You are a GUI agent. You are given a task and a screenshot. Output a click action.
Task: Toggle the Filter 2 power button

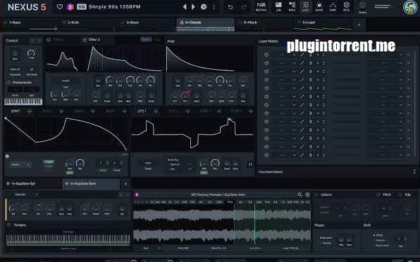[x=85, y=40]
